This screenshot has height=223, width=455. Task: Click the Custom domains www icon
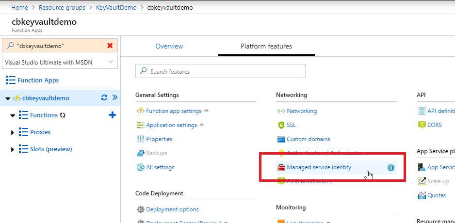tap(281, 139)
